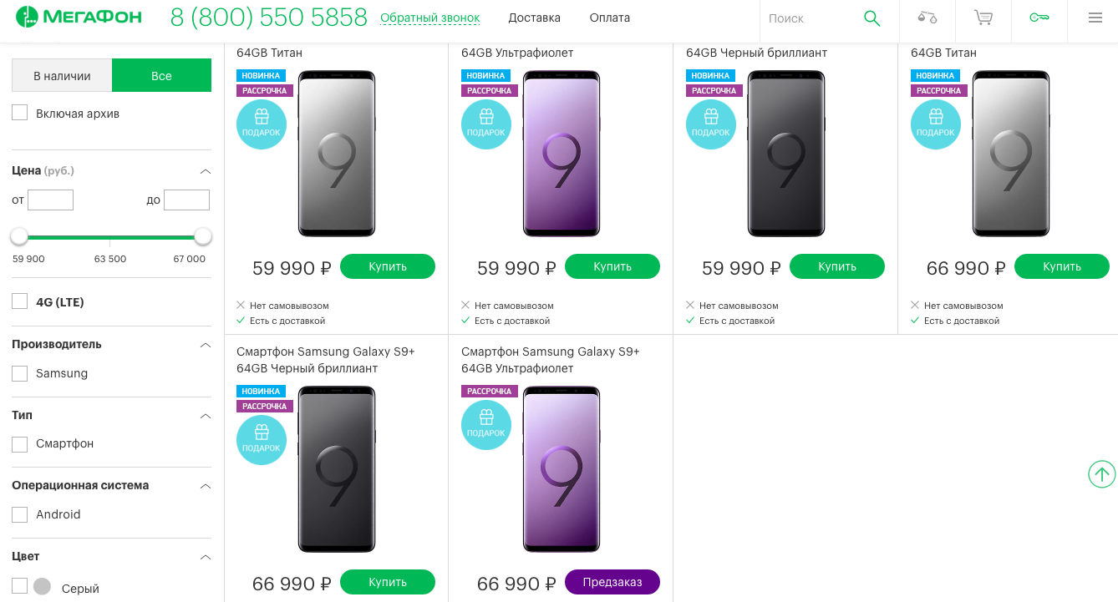Check the 4G (LTE) filter
This screenshot has width=1118, height=602.
[20, 301]
